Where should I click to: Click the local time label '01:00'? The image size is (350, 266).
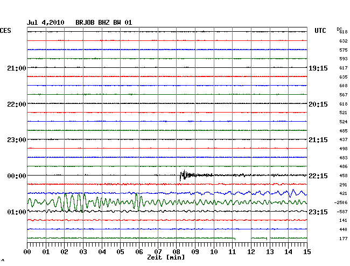coord(17,212)
